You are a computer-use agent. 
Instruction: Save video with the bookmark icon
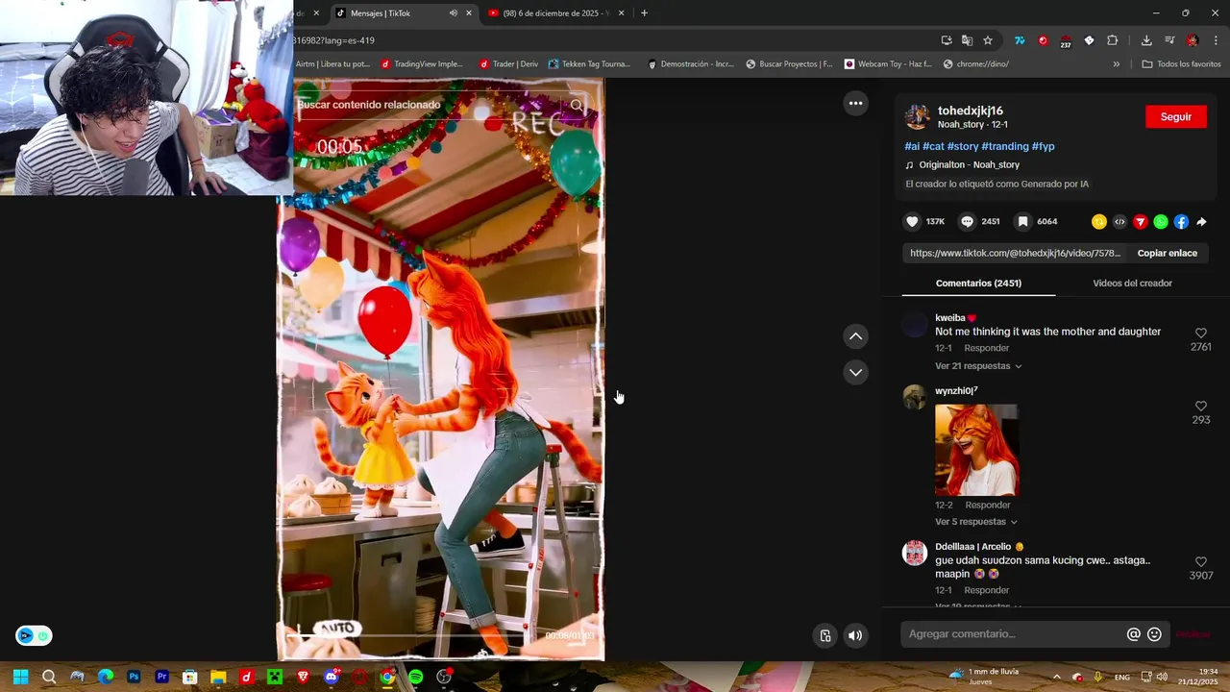[1022, 222]
